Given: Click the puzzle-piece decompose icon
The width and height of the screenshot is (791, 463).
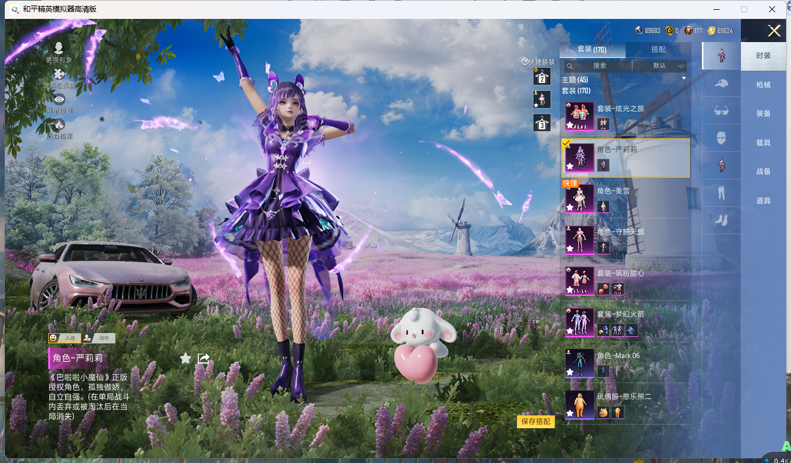Looking at the screenshot, I should click(59, 74).
